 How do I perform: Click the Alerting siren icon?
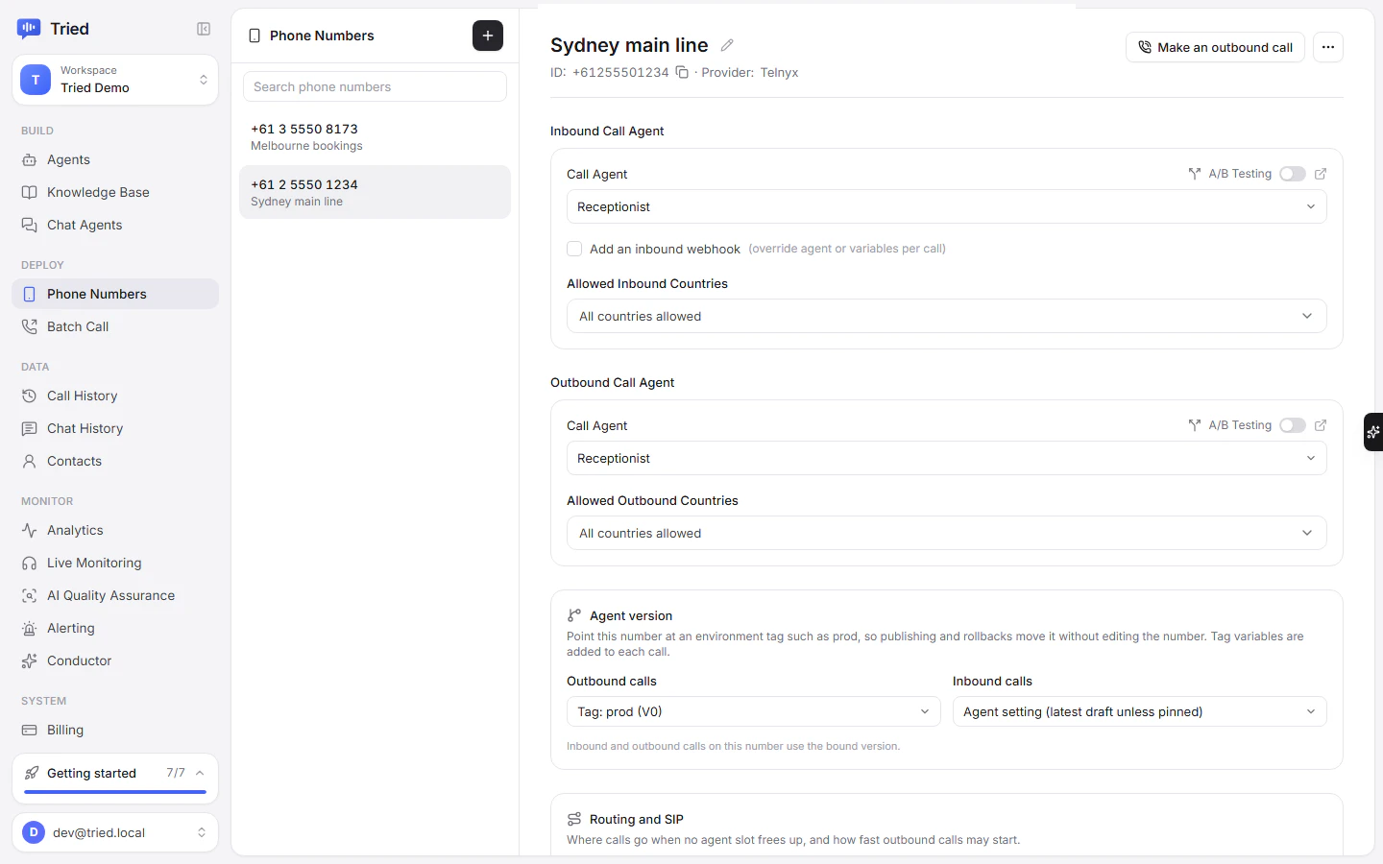[30, 628]
